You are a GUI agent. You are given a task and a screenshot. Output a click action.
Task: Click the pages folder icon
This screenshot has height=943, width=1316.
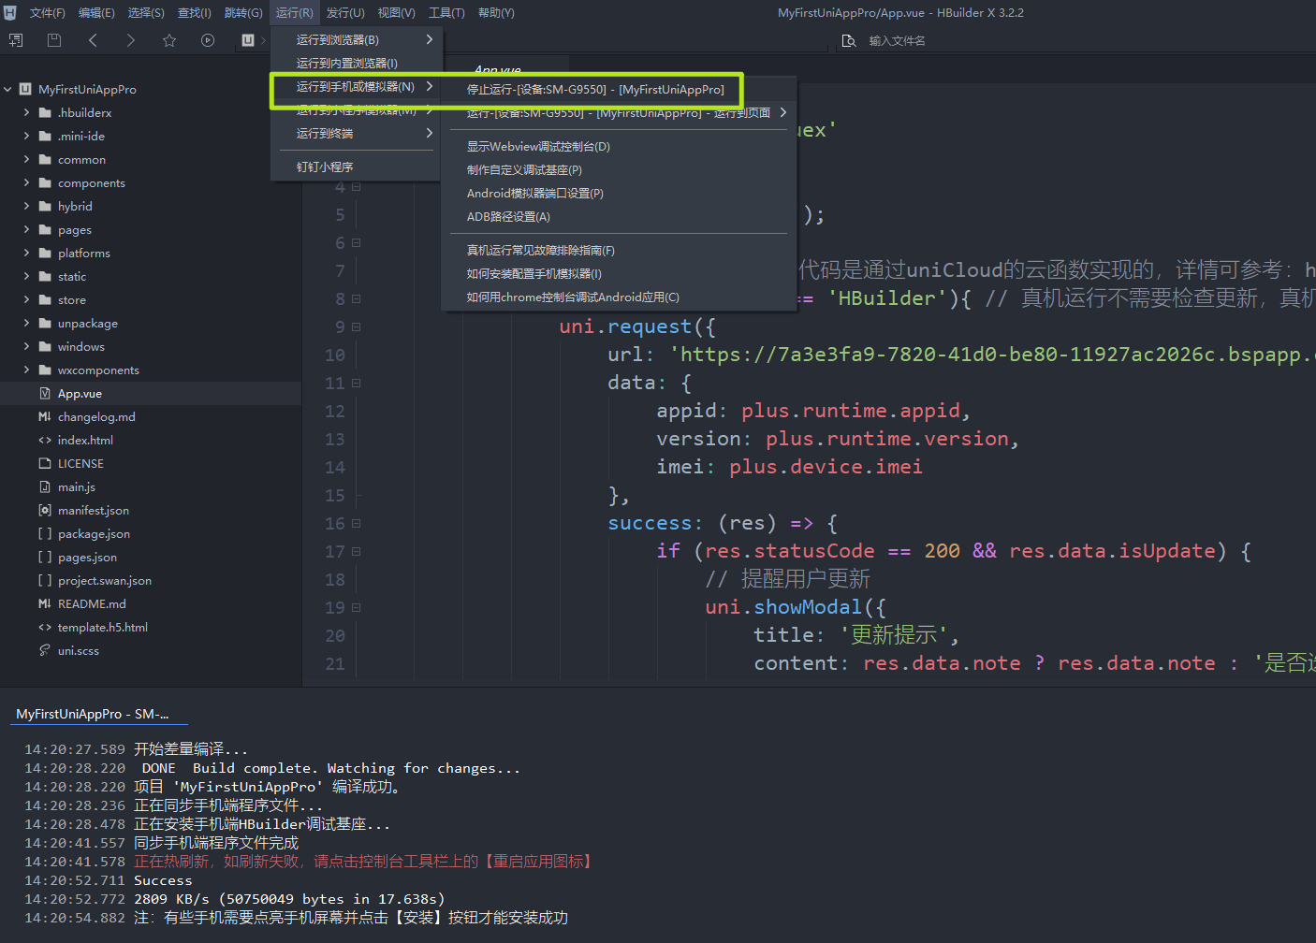coord(45,230)
